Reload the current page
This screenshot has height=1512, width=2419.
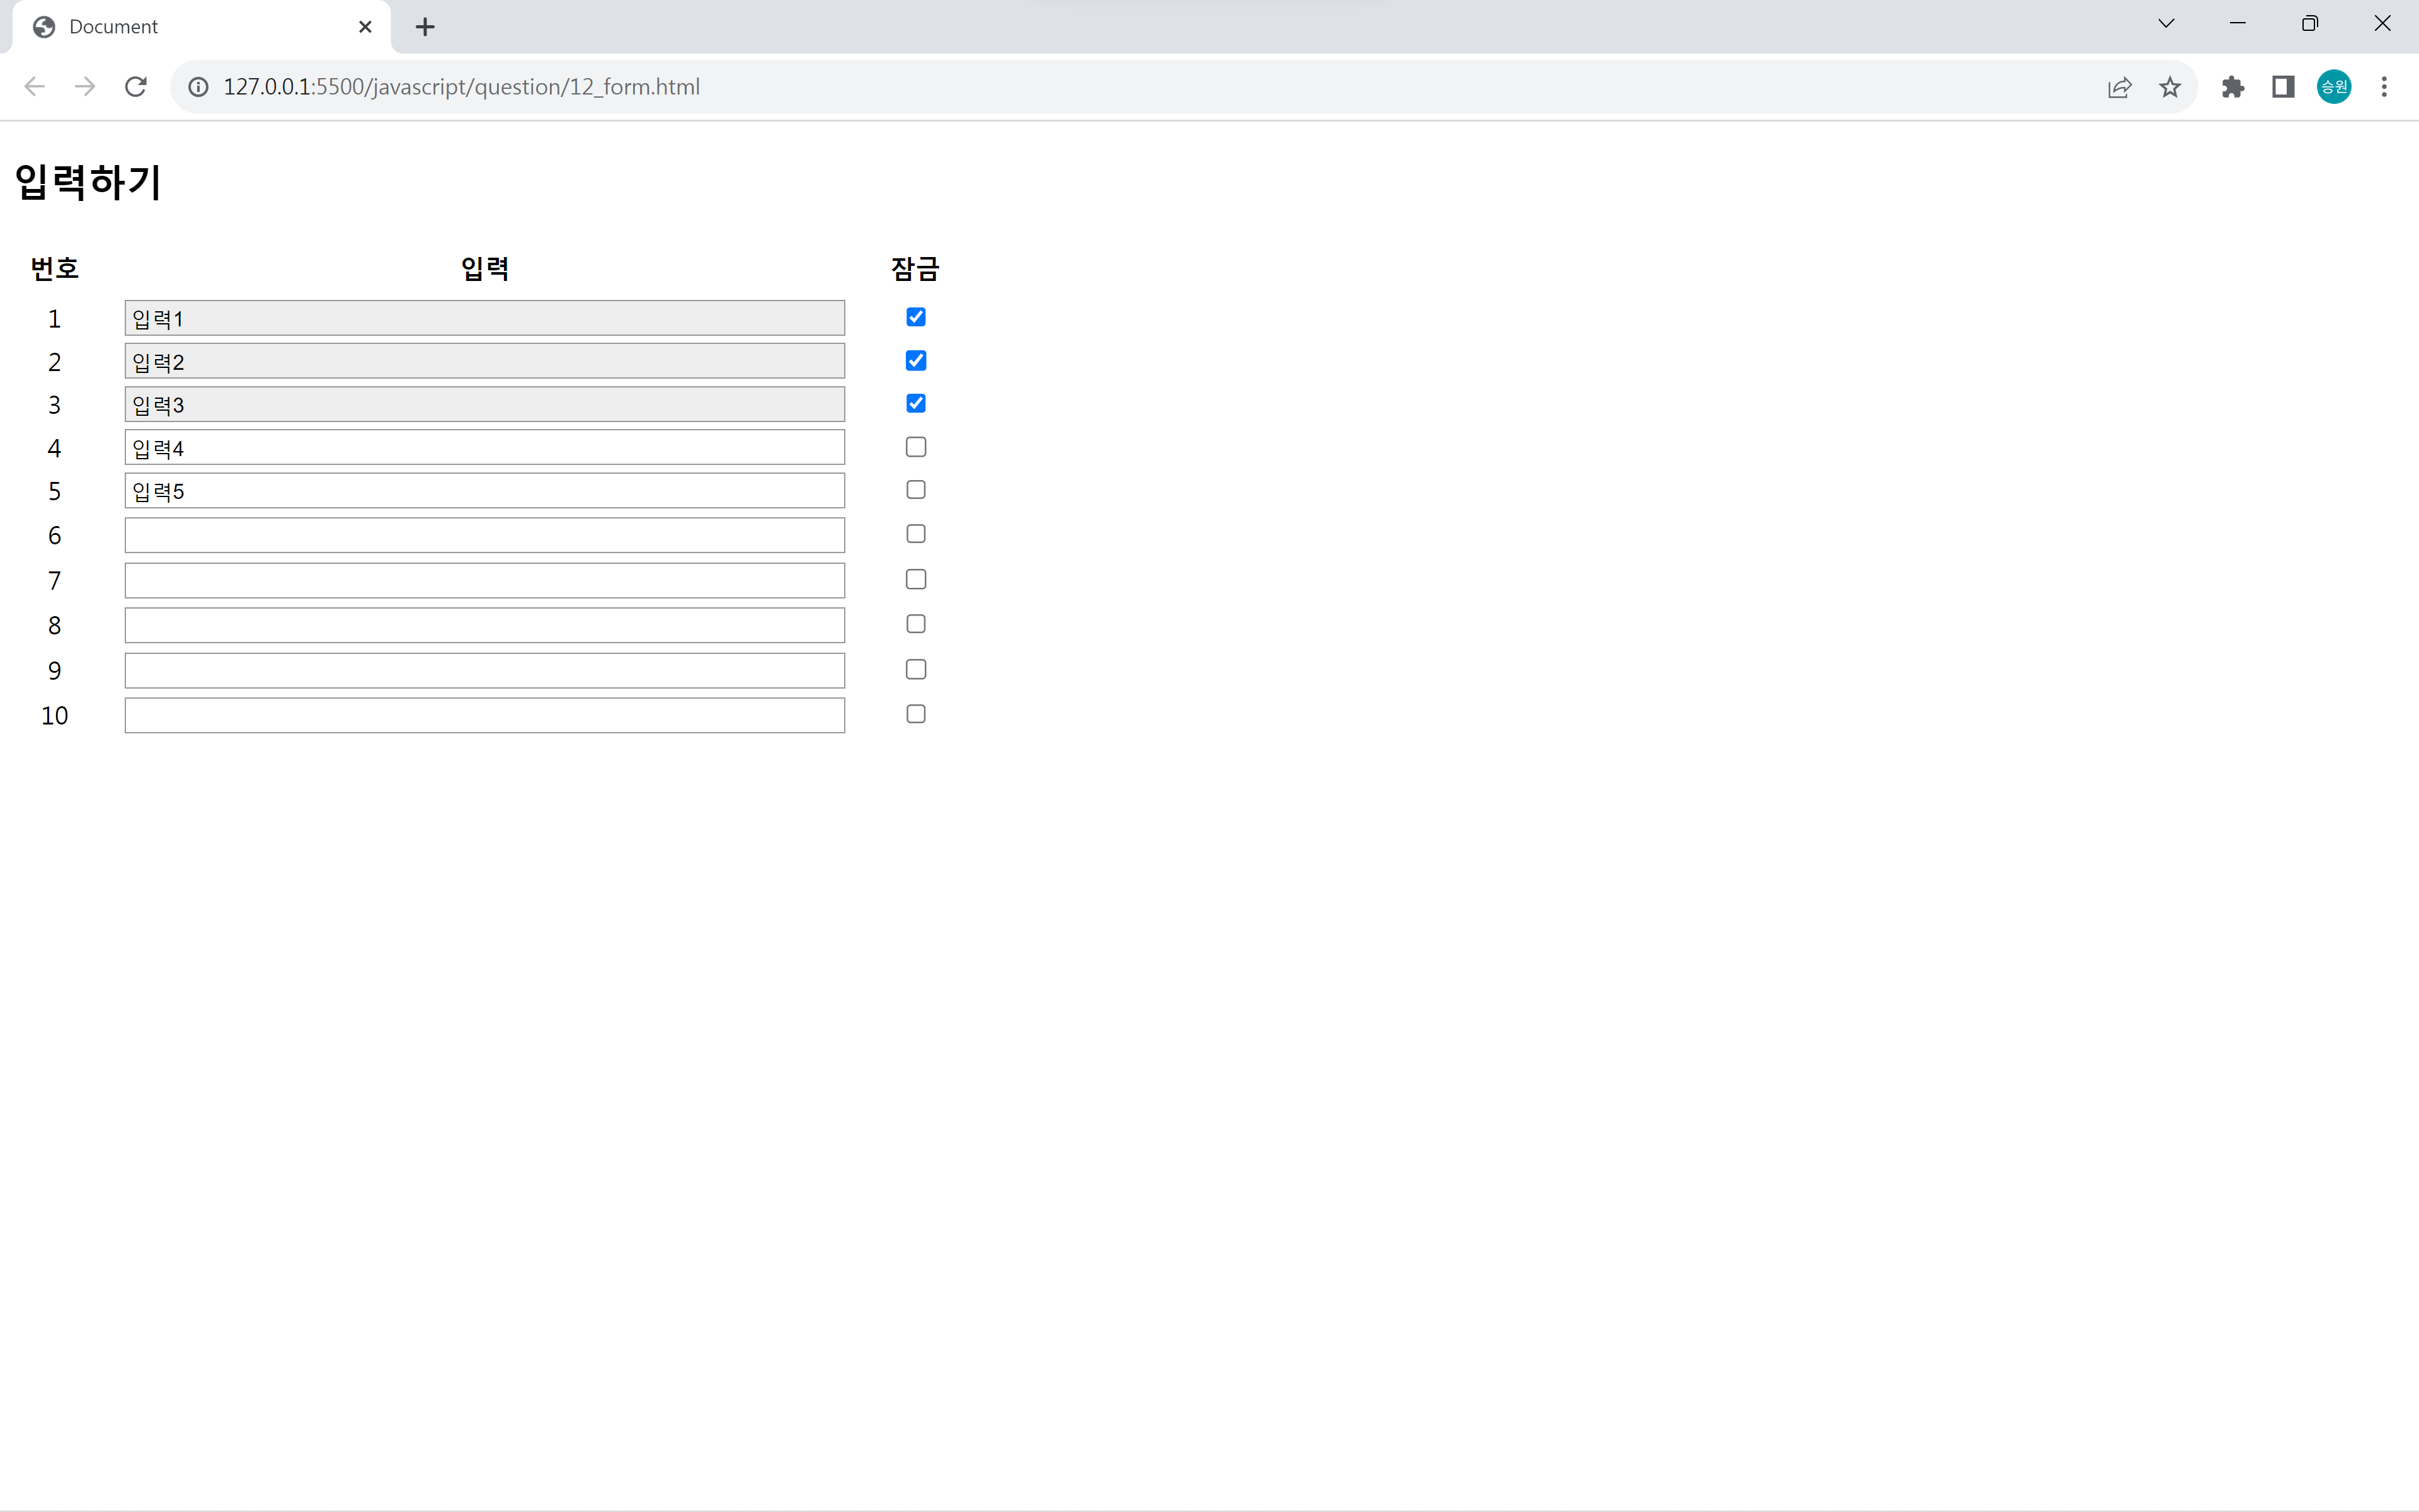point(136,87)
